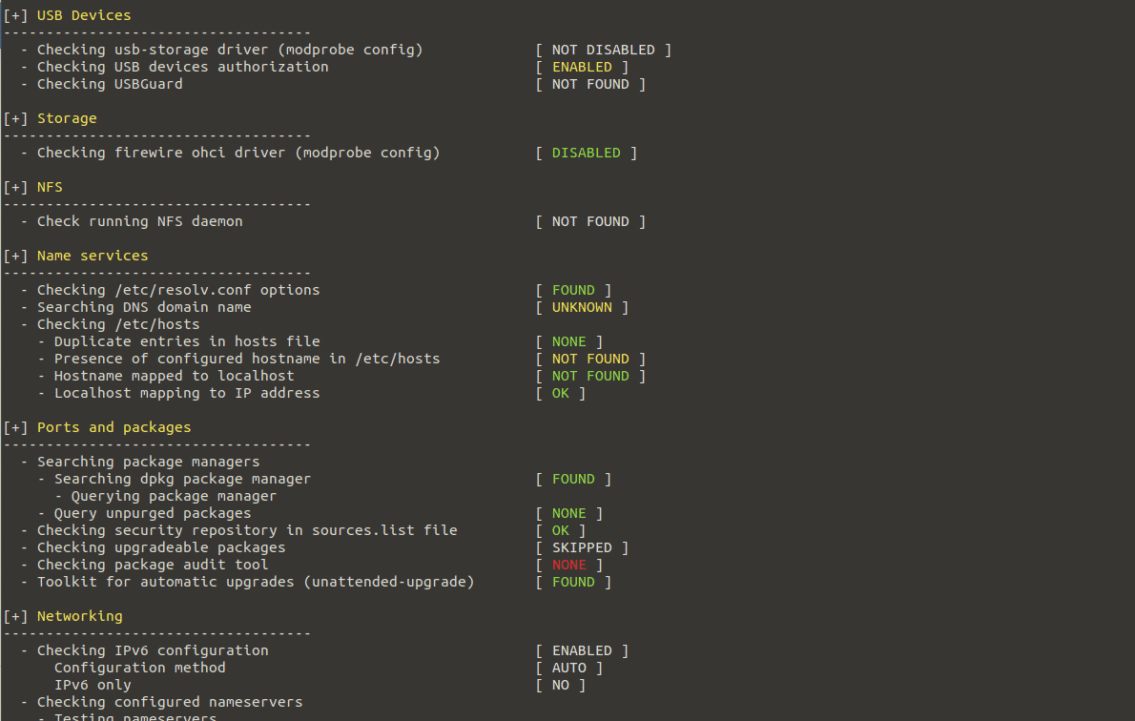Click the Checking USBGuard line
Image resolution: width=1135 pixels, height=721 pixels.
point(110,84)
